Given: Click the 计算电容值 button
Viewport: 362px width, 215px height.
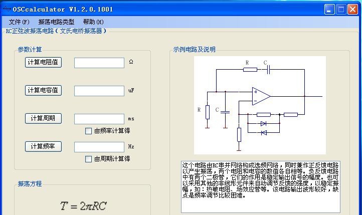Looking at the screenshot, I should click(43, 90).
